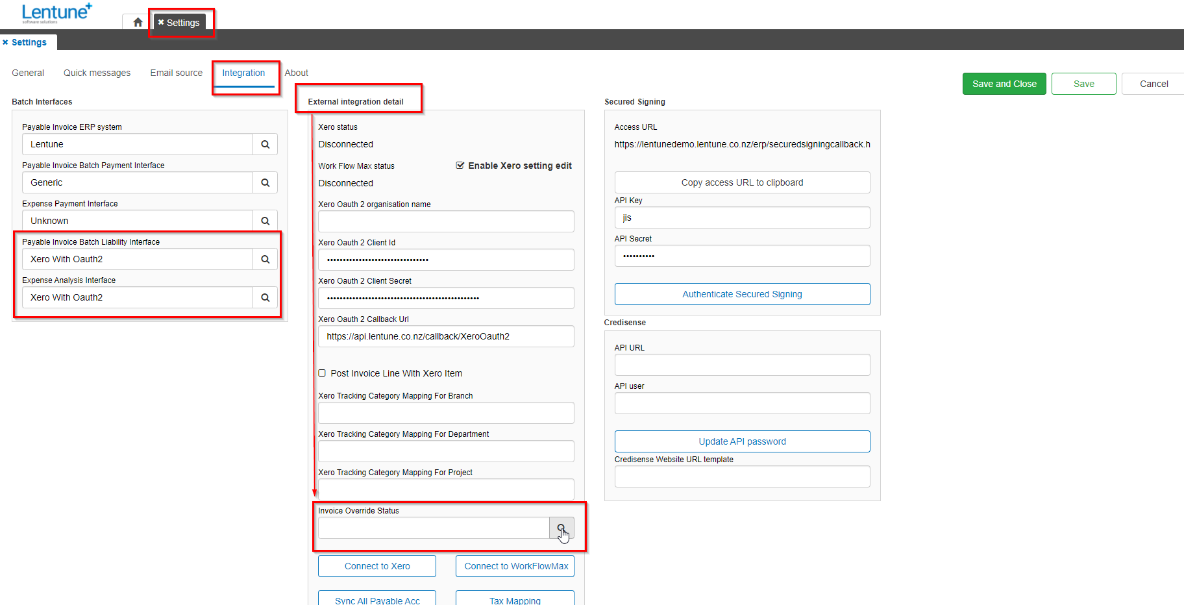Click Sync All Payable Acc button

click(x=377, y=598)
